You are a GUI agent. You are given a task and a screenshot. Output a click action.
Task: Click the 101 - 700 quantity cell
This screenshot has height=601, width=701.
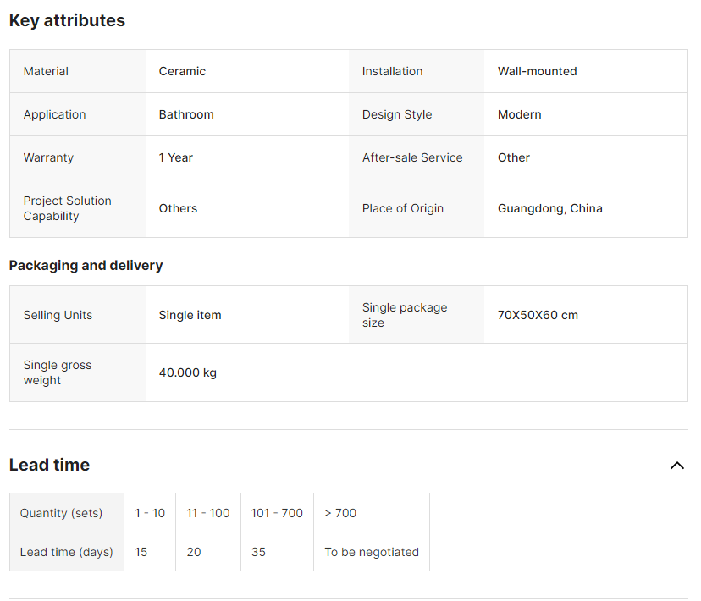click(x=277, y=513)
